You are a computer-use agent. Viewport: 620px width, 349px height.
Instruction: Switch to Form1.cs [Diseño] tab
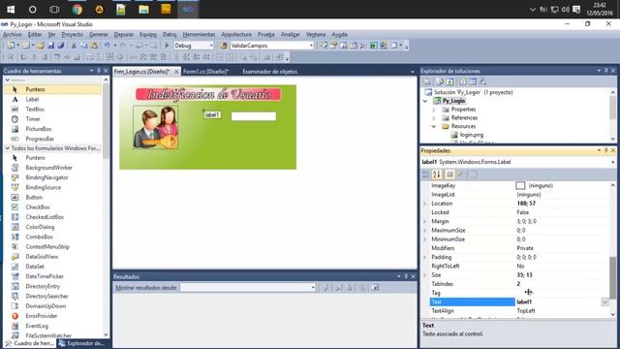click(206, 72)
